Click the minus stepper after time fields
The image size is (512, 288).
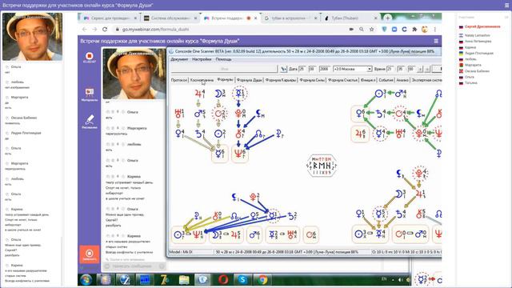[x=427, y=69]
